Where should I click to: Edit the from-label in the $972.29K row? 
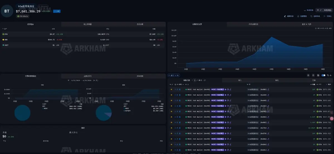(x=230, y=89)
